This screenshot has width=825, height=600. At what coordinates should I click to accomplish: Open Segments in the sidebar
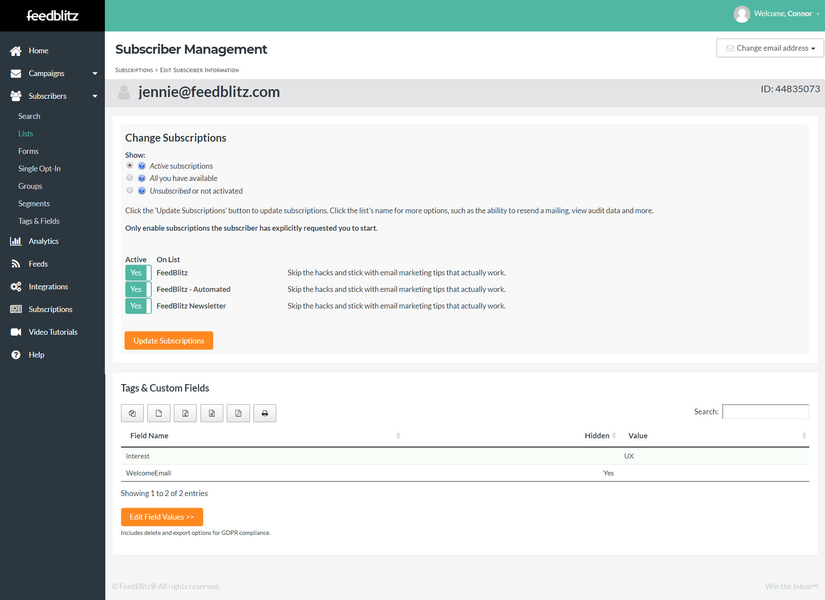(x=34, y=204)
